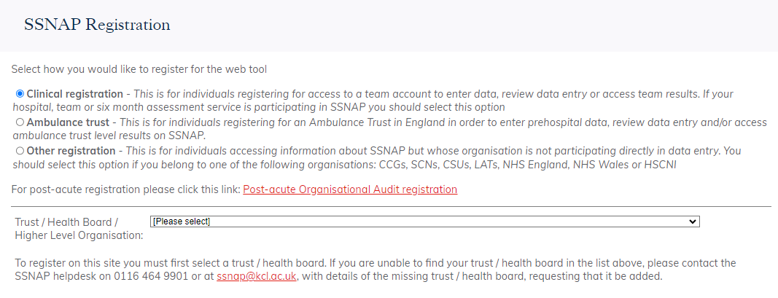The width and height of the screenshot is (778, 298).
Task: Open Post-acute Organisational Audit registration link
Action: click(350, 189)
